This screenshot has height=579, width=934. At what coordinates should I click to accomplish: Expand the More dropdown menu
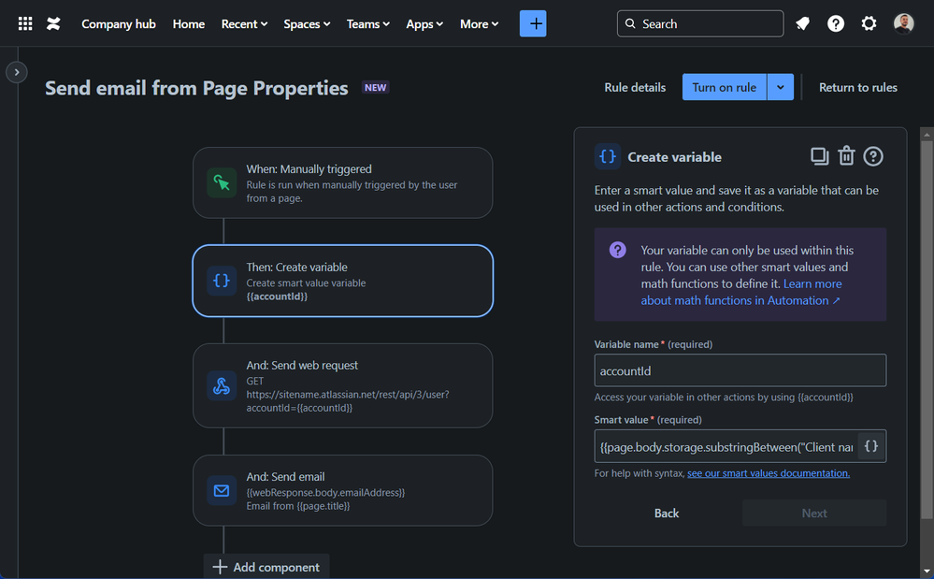pyautogui.click(x=479, y=23)
